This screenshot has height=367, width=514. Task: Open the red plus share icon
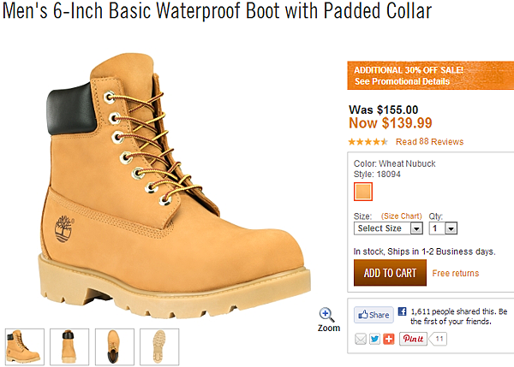389,339
